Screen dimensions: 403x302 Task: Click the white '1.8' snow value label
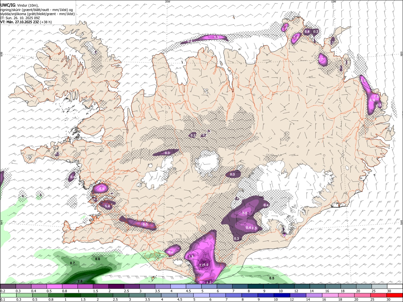point(191,257)
